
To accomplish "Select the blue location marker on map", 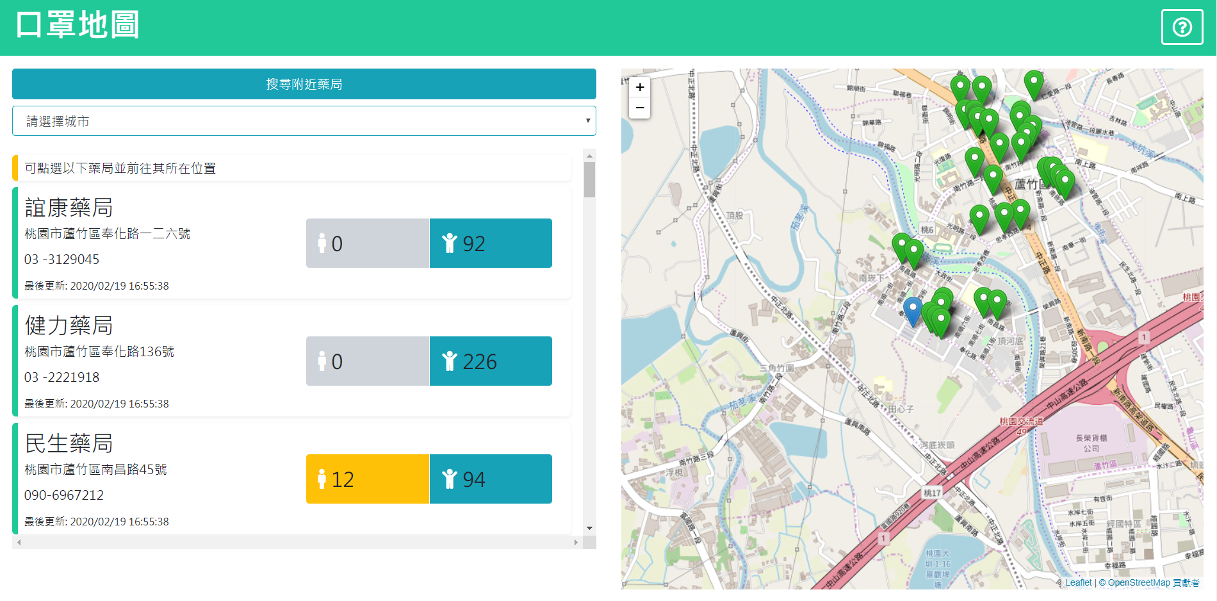I will click(x=913, y=311).
